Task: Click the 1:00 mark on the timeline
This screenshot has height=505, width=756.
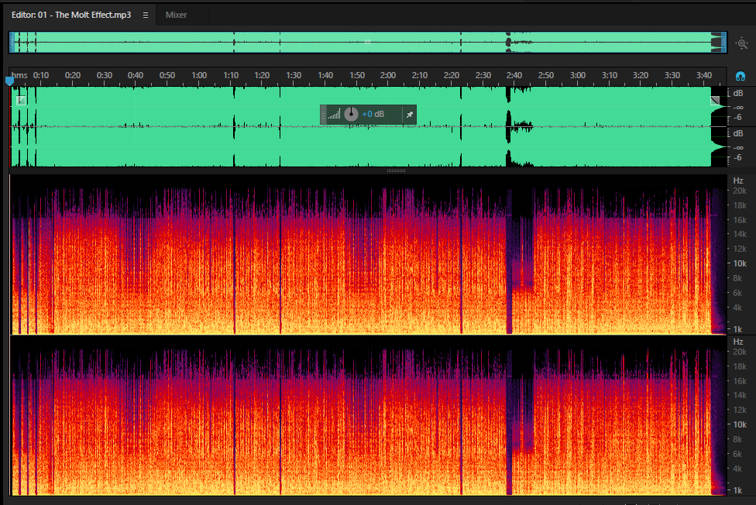Action: point(199,75)
